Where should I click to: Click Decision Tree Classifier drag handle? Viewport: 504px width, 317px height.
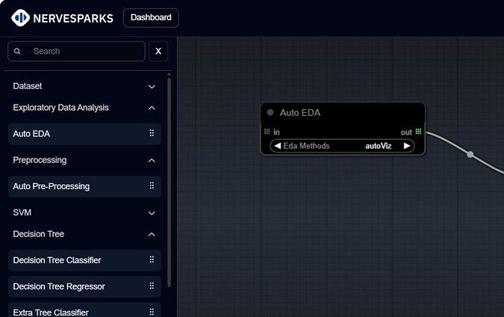click(152, 260)
